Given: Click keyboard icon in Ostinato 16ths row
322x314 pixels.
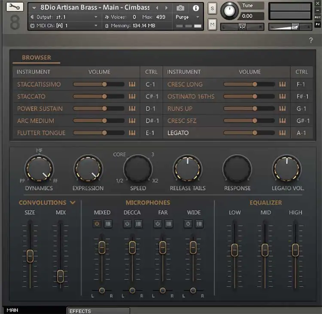Looking at the screenshot, I should [283, 96].
